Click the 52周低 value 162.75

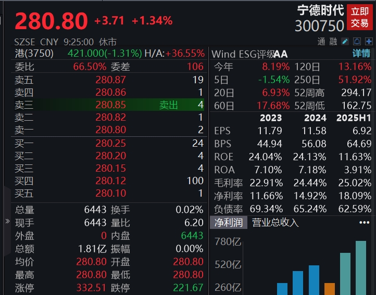click(356, 106)
